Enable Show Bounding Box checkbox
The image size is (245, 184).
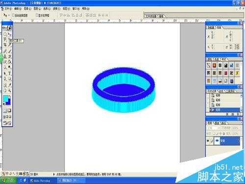click(x=37, y=15)
